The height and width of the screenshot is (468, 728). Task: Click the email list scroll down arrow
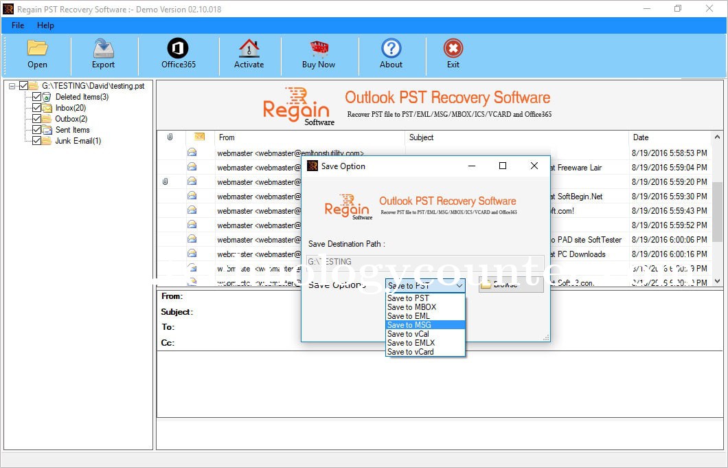point(717,280)
